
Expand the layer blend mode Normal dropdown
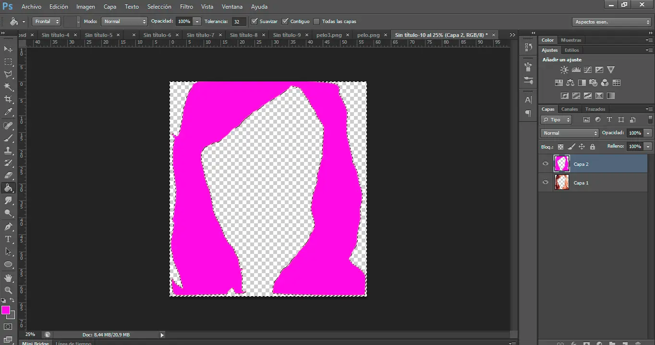tap(570, 133)
